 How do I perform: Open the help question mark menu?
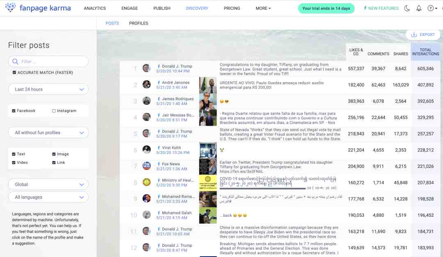[x=432, y=8]
